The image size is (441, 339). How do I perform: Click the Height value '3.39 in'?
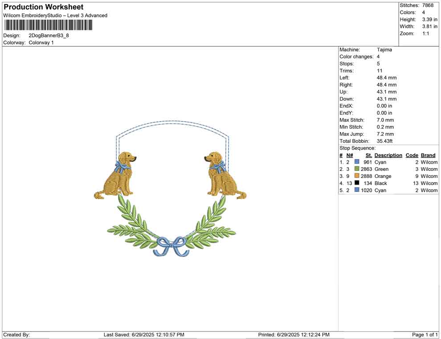tap(430, 20)
